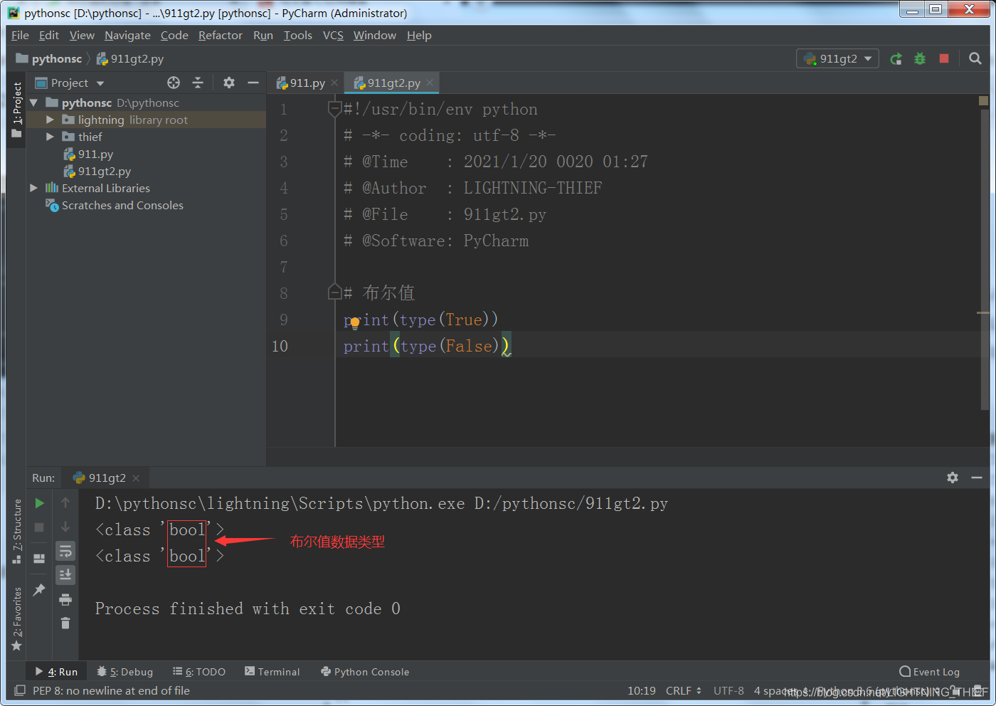Close the 911.py editor tab

[x=334, y=83]
